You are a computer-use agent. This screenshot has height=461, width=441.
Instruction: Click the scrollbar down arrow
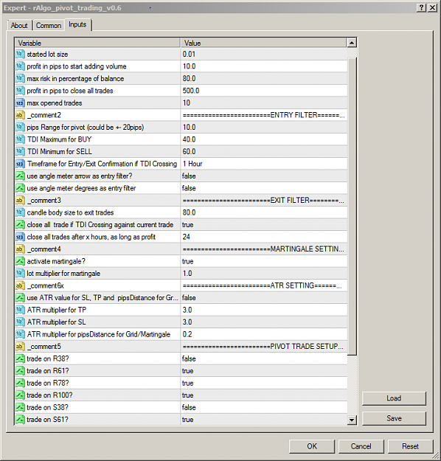tap(352, 420)
